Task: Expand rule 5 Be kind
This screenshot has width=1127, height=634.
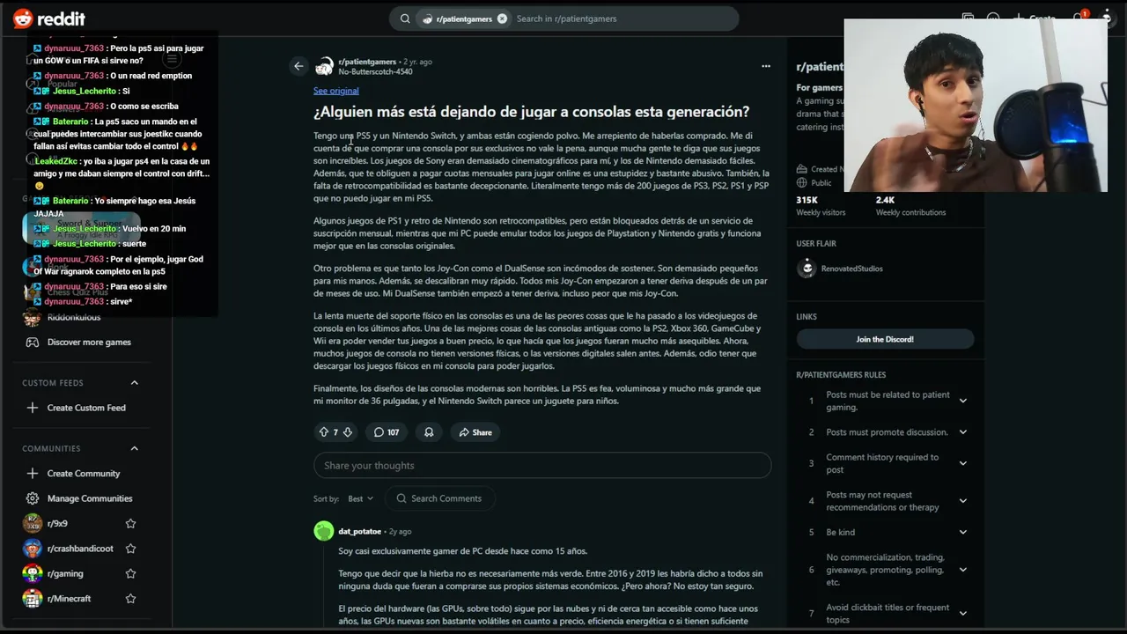Action: pyautogui.click(x=962, y=532)
